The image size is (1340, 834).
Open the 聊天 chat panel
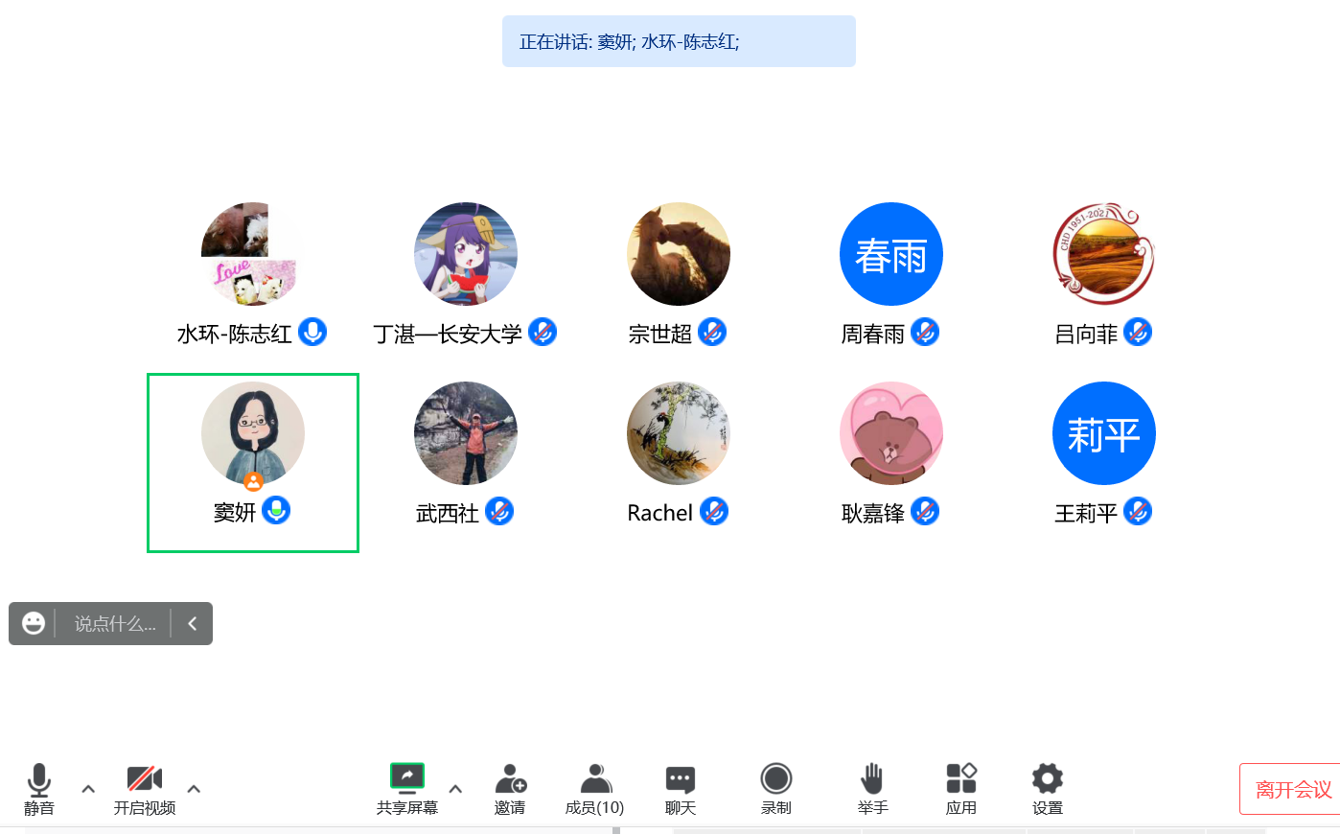681,778
